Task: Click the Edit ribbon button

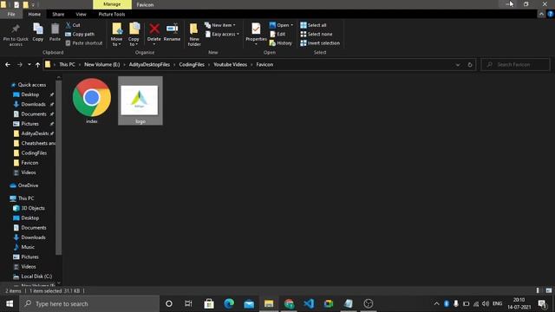Action: [x=277, y=34]
